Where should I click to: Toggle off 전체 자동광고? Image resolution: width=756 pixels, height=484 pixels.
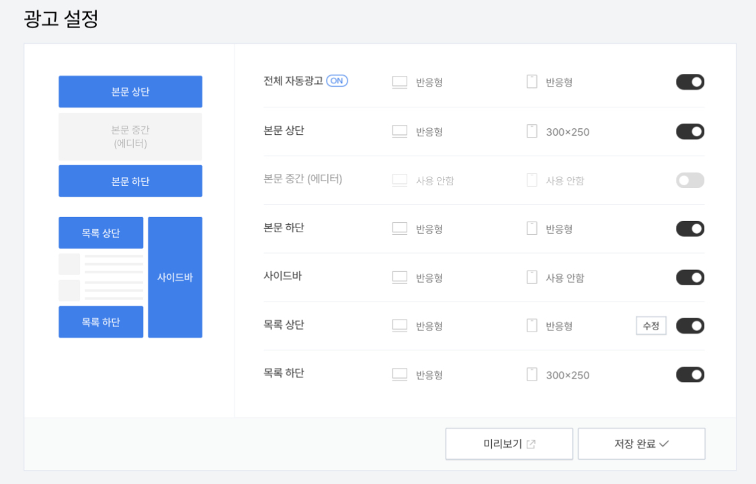pyautogui.click(x=689, y=81)
